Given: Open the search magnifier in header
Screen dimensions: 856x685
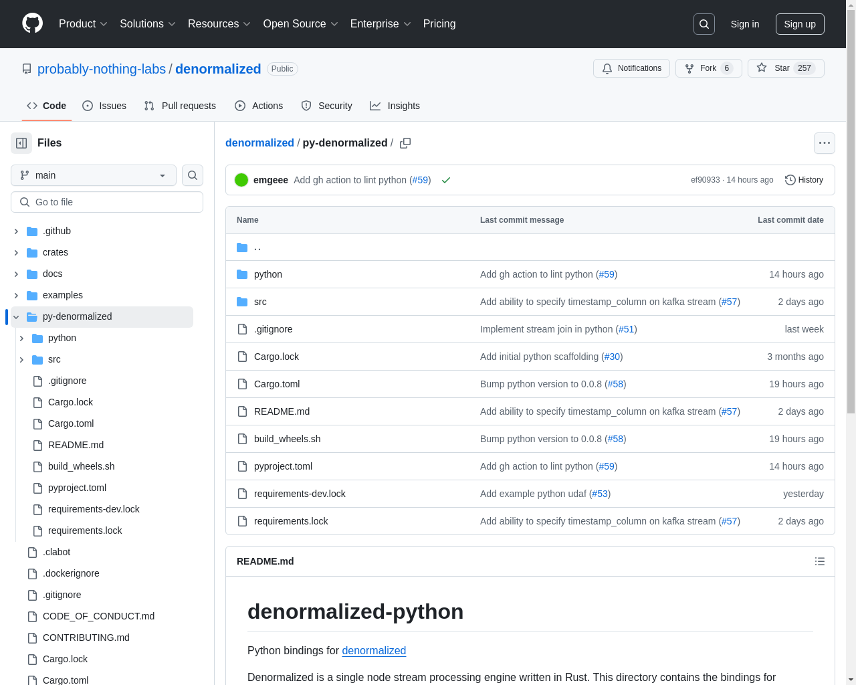Looking at the screenshot, I should click(x=704, y=24).
